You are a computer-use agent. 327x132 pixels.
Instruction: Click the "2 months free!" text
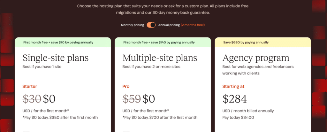point(193,25)
